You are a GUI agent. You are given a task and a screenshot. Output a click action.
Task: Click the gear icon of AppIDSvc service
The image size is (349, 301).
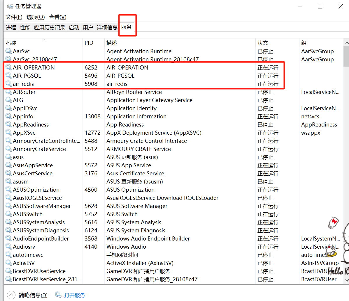(x=9, y=108)
